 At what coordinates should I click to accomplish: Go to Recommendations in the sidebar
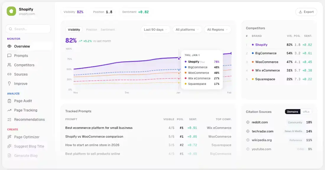point(29,120)
